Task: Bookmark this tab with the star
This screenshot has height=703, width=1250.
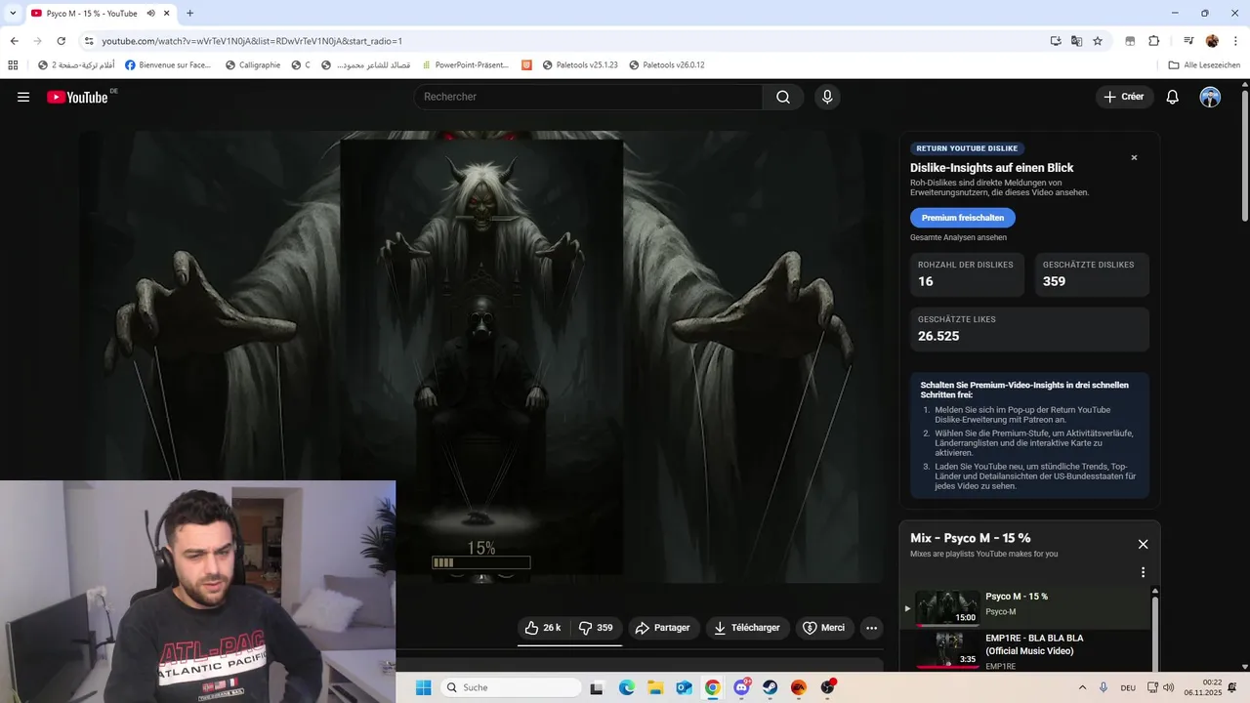Action: coord(1098,41)
